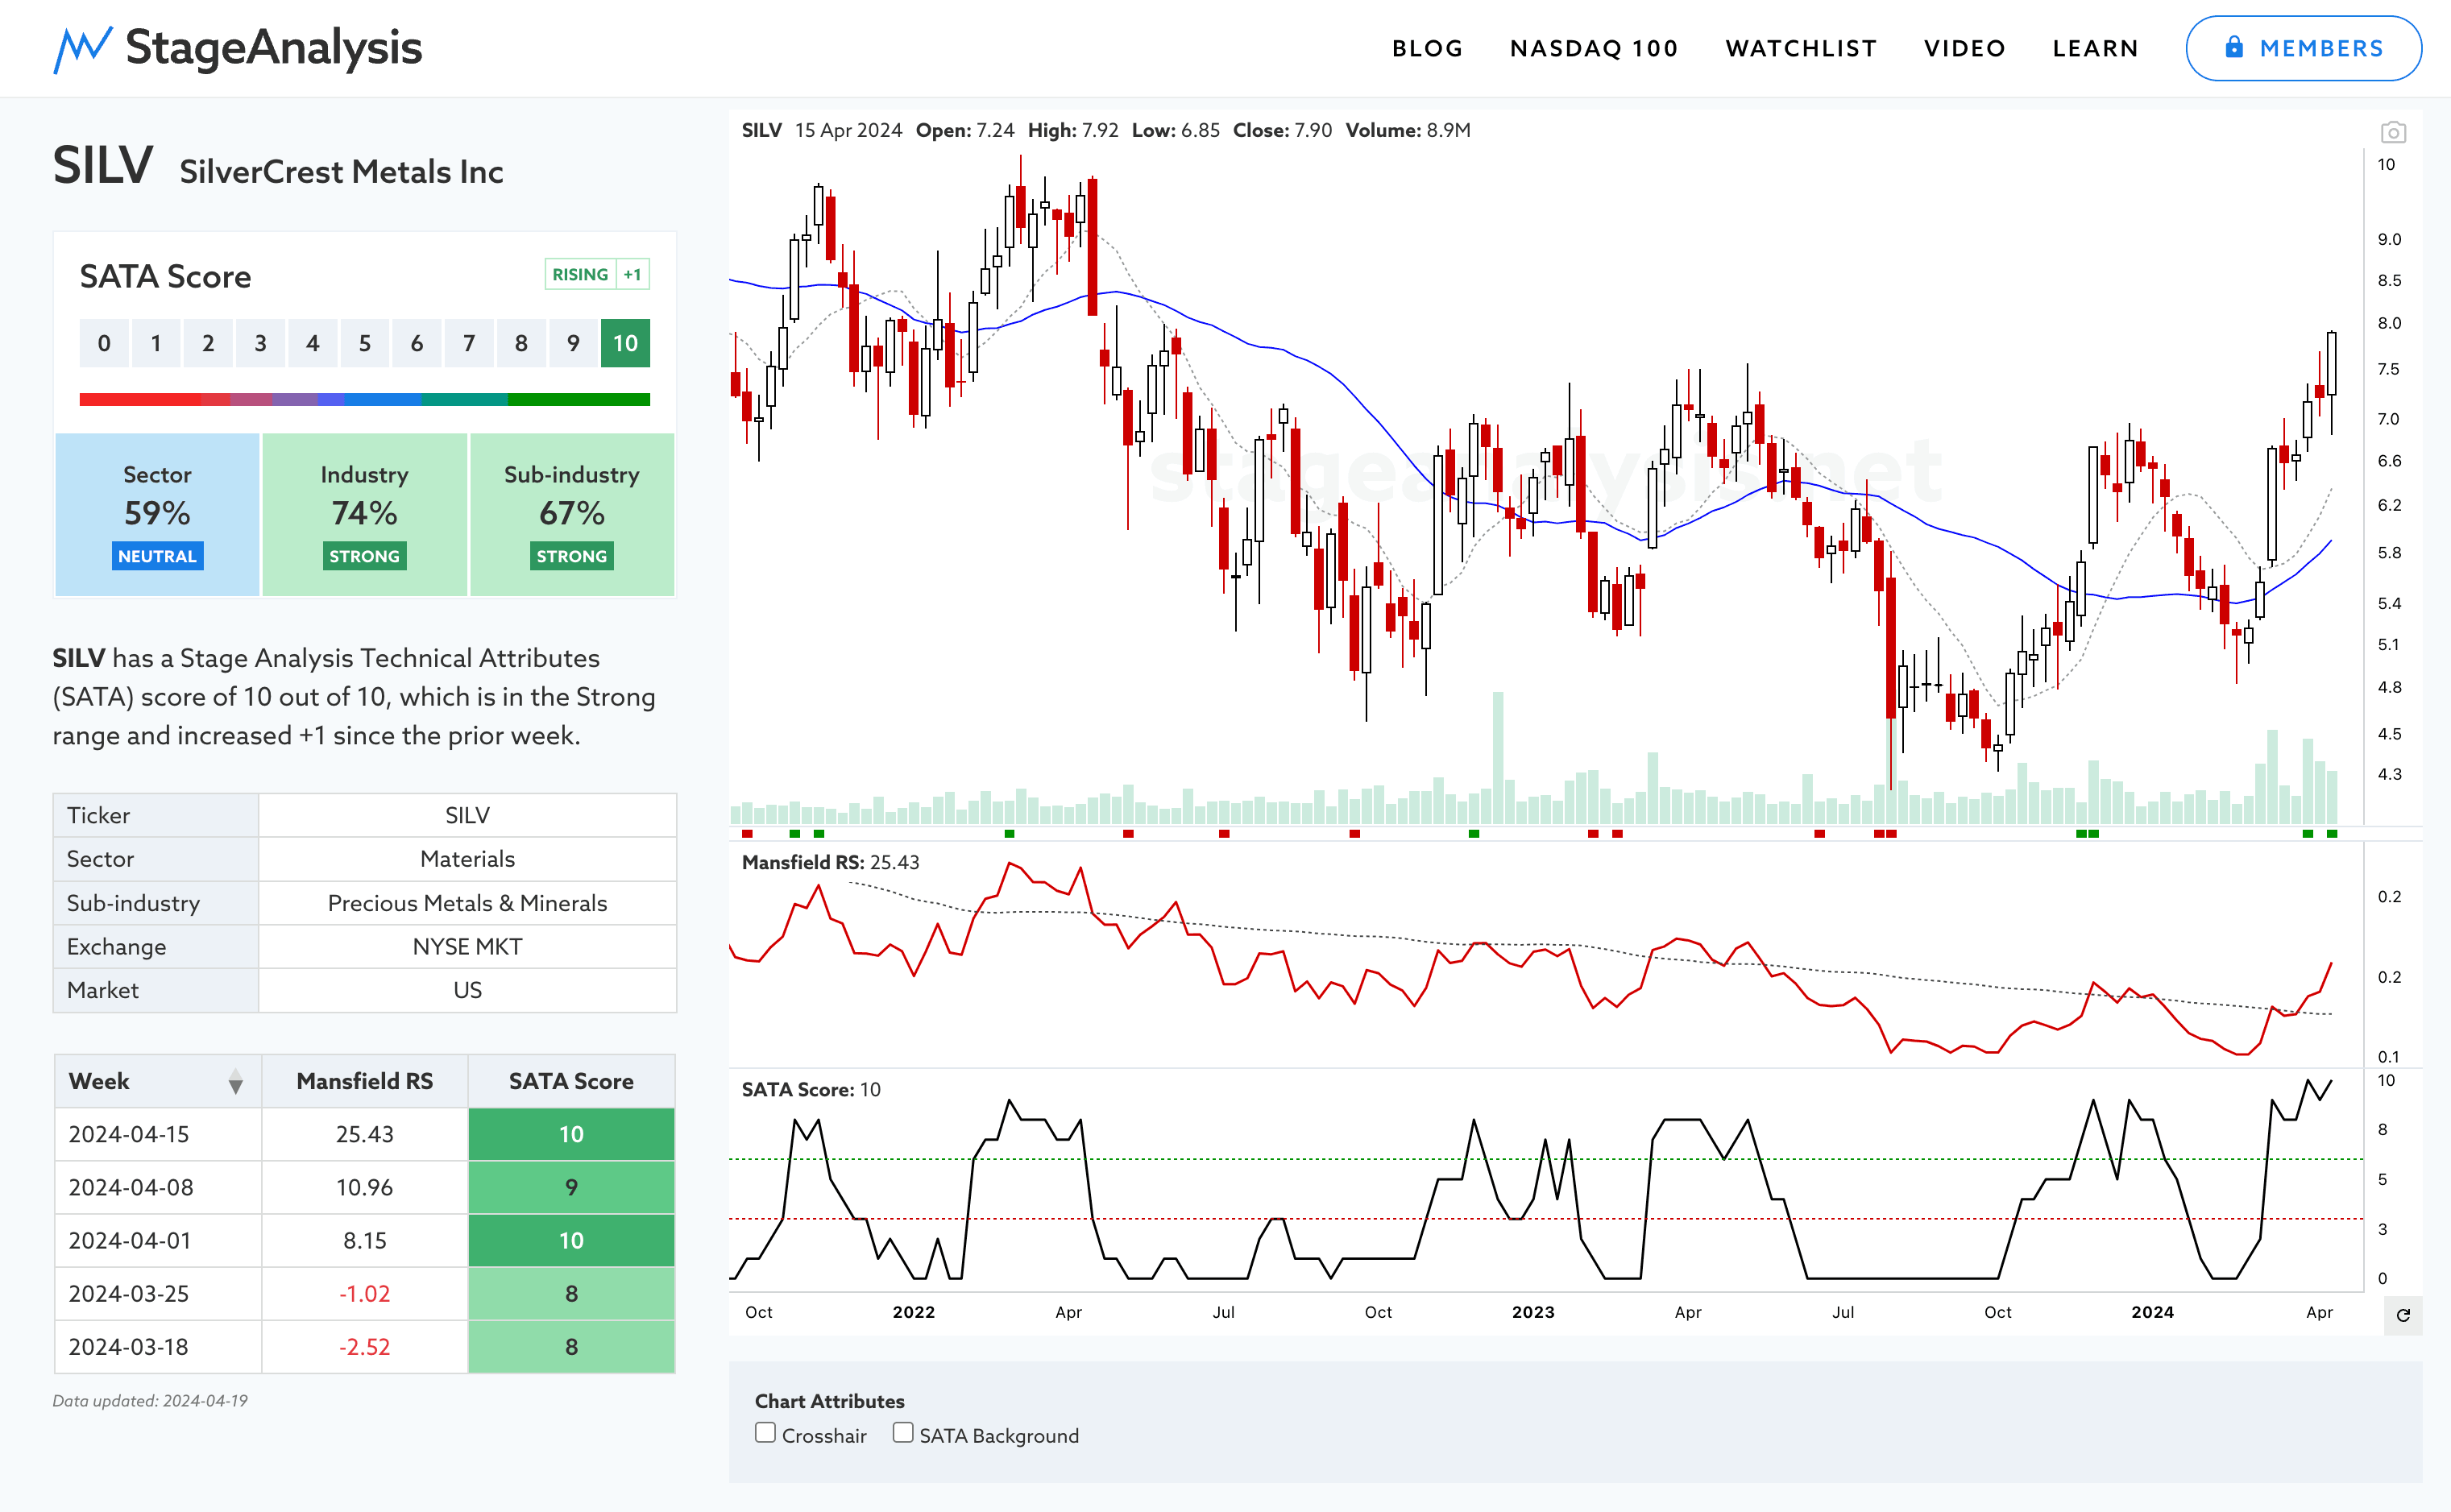Click the StageAnalysis logo

(x=238, y=48)
